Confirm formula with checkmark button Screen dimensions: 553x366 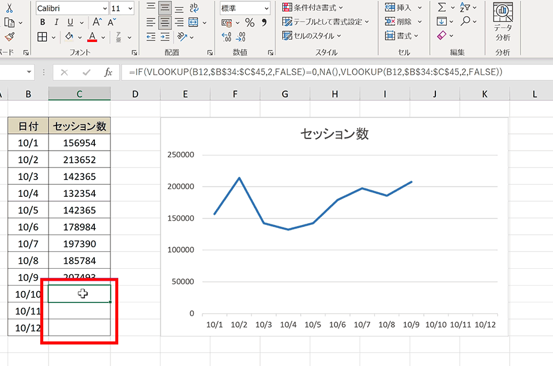click(86, 73)
